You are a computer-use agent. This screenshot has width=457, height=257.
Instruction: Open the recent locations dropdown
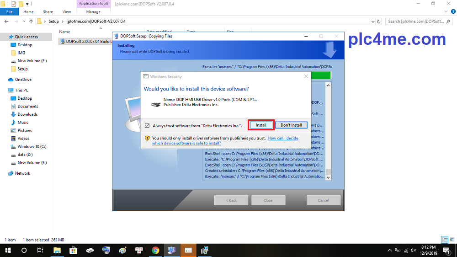click(24, 21)
